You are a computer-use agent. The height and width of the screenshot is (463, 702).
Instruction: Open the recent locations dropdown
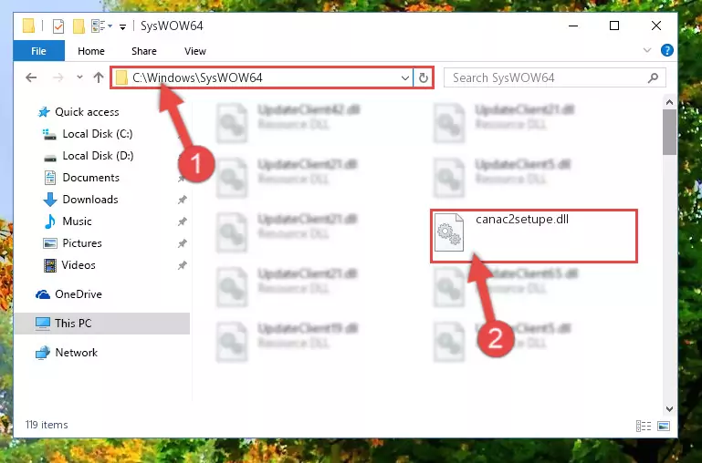[79, 77]
